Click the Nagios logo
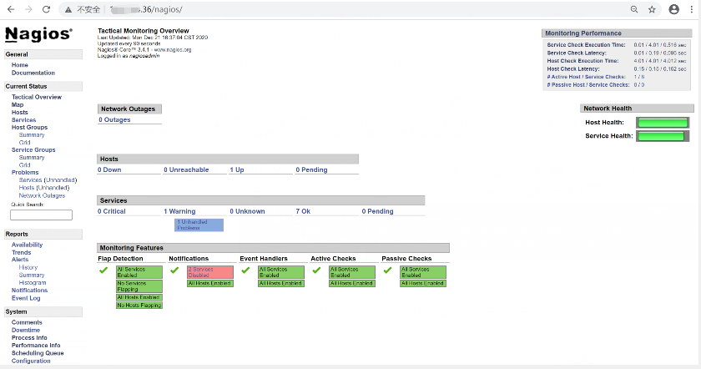701x369 pixels. (38, 34)
